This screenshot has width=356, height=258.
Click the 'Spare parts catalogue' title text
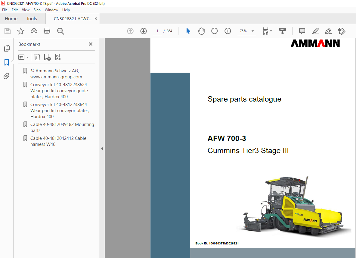pos(245,99)
